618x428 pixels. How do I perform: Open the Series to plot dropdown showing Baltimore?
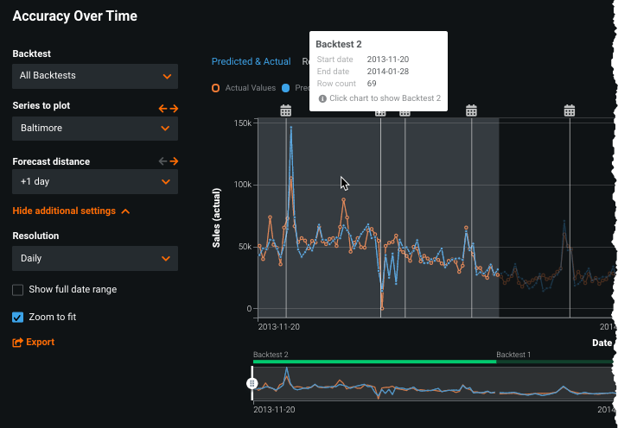tap(95, 129)
